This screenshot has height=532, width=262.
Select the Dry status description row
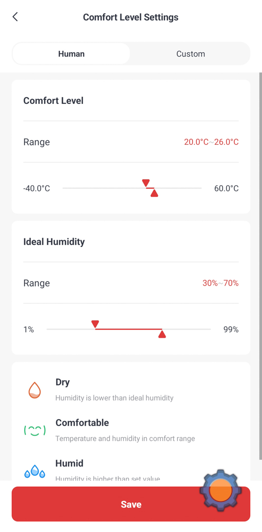(131, 390)
